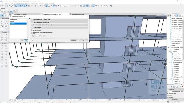Image resolution: width=184 pixels, height=103 pixels.
Task: Open the Layout Book icon in the Navigator
Action: pos(180,15)
